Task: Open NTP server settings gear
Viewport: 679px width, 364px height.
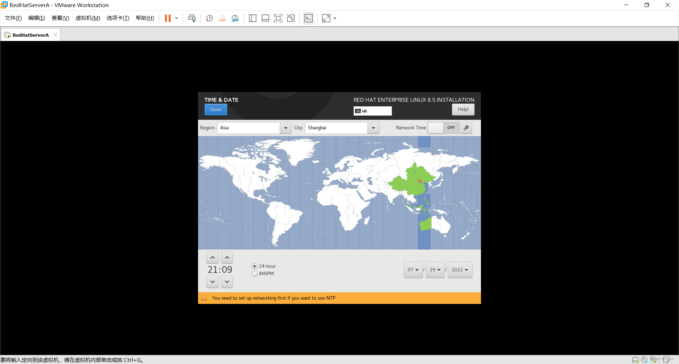Action: (466, 128)
